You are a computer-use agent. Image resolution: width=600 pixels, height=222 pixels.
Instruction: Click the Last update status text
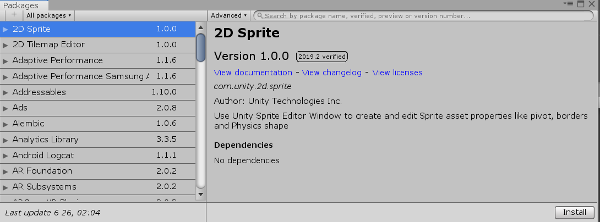coord(53,213)
